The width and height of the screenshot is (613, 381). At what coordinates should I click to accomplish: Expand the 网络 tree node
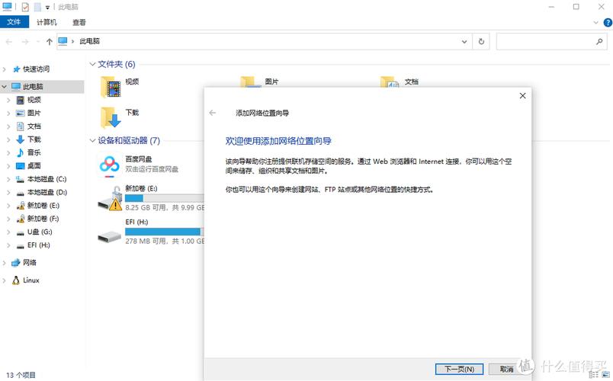(x=5, y=263)
